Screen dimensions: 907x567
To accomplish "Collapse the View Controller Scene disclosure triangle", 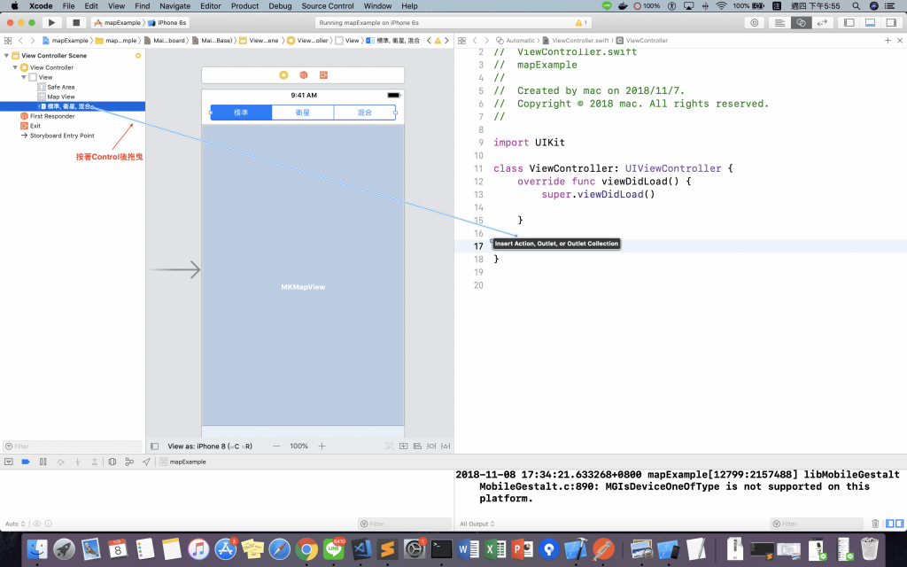I will 7,56.
